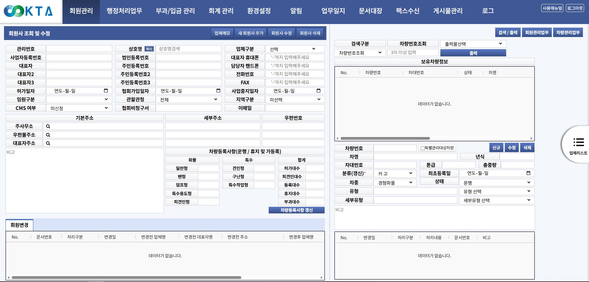Image resolution: width=589 pixels, height=282 pixels.
Task: Check the 특별관리대상차량 checkbox
Action: coord(423,148)
